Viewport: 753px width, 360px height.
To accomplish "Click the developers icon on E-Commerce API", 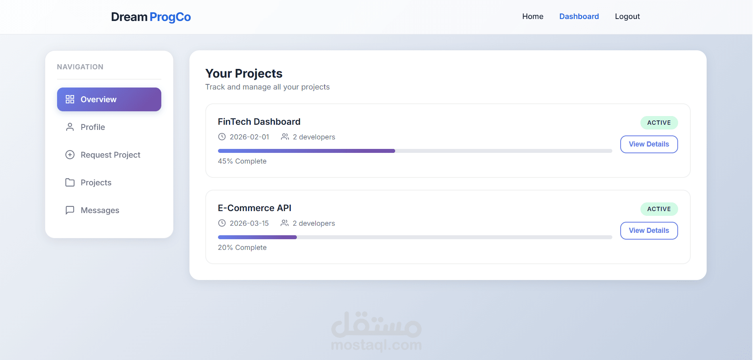I will point(285,223).
